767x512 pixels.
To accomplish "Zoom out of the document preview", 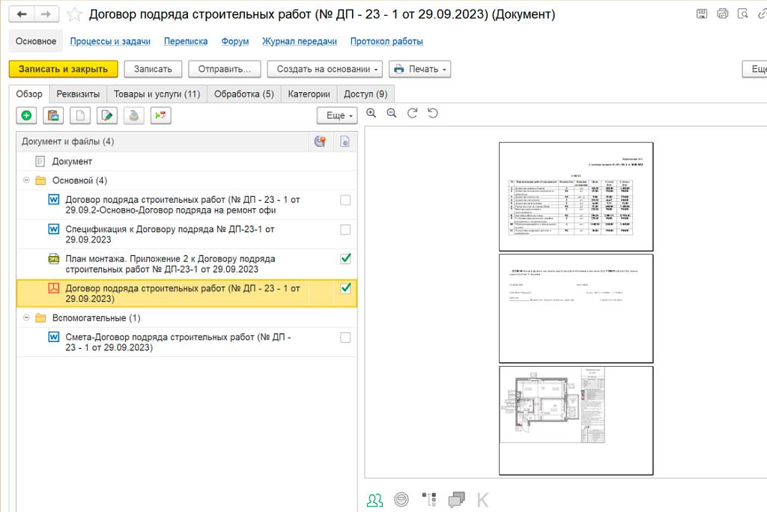I will pyautogui.click(x=391, y=113).
